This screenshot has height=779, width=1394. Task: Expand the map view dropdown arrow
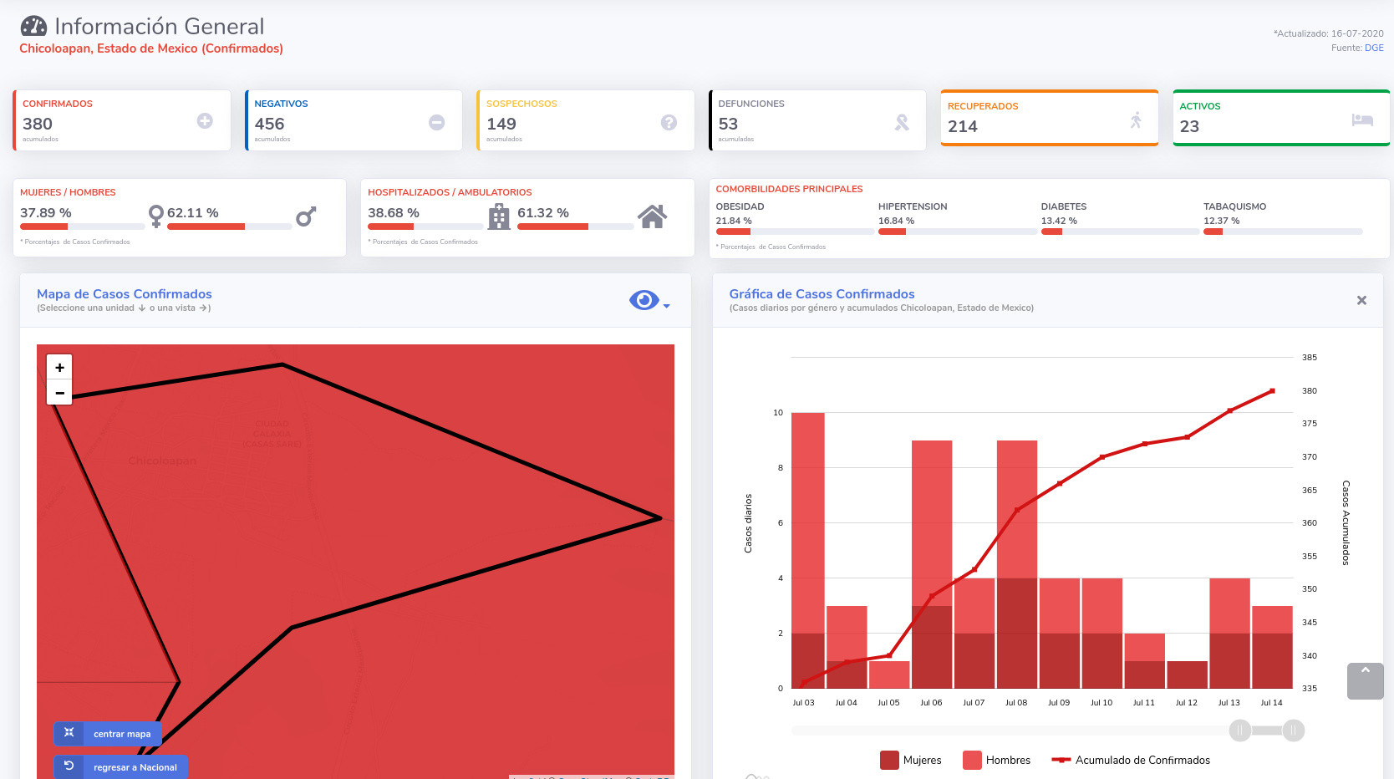point(666,306)
